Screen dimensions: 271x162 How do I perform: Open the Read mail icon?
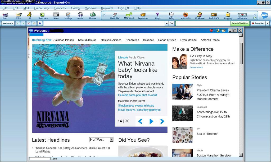coord(5,15)
